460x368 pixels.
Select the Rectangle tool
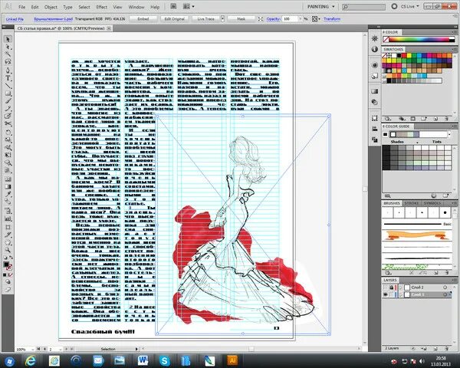tap(8, 94)
